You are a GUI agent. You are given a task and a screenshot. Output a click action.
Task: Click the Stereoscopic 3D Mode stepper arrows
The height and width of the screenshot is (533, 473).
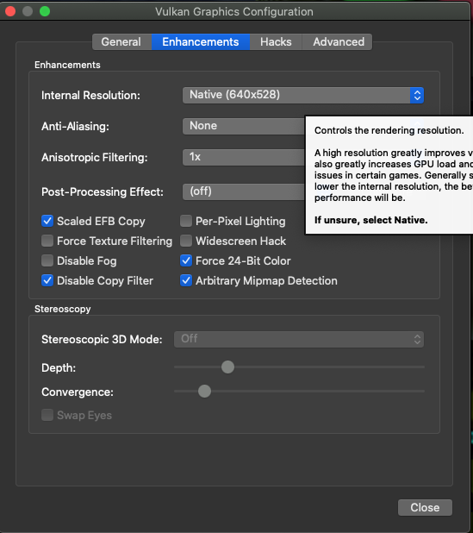tap(417, 339)
